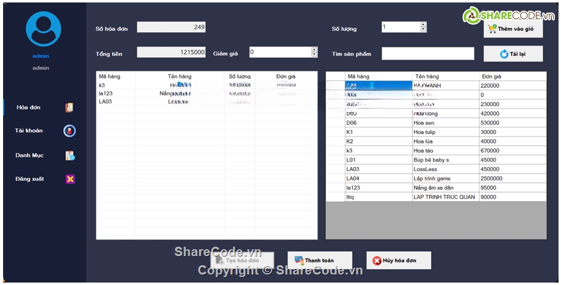Click product table Mã hàng column header
561x285 pixels.
click(x=379, y=76)
